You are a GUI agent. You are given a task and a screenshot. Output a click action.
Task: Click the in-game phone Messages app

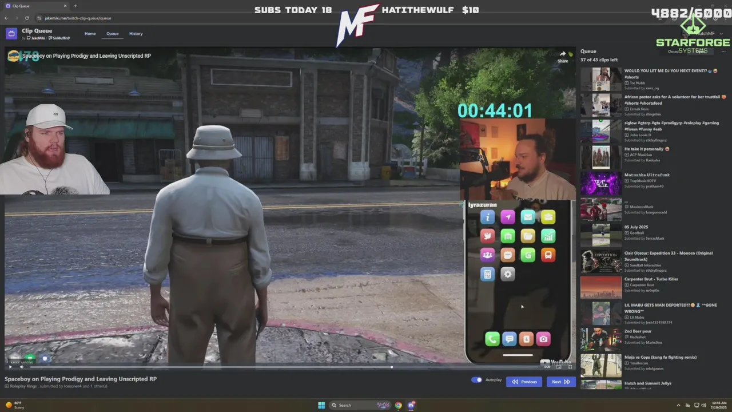click(509, 339)
